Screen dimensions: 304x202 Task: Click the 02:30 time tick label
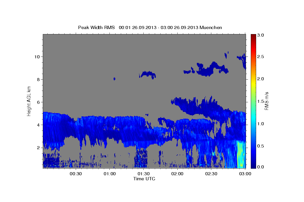(x=211, y=174)
